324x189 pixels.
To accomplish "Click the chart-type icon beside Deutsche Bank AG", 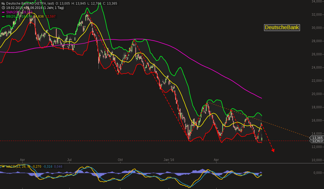I will [3, 4].
